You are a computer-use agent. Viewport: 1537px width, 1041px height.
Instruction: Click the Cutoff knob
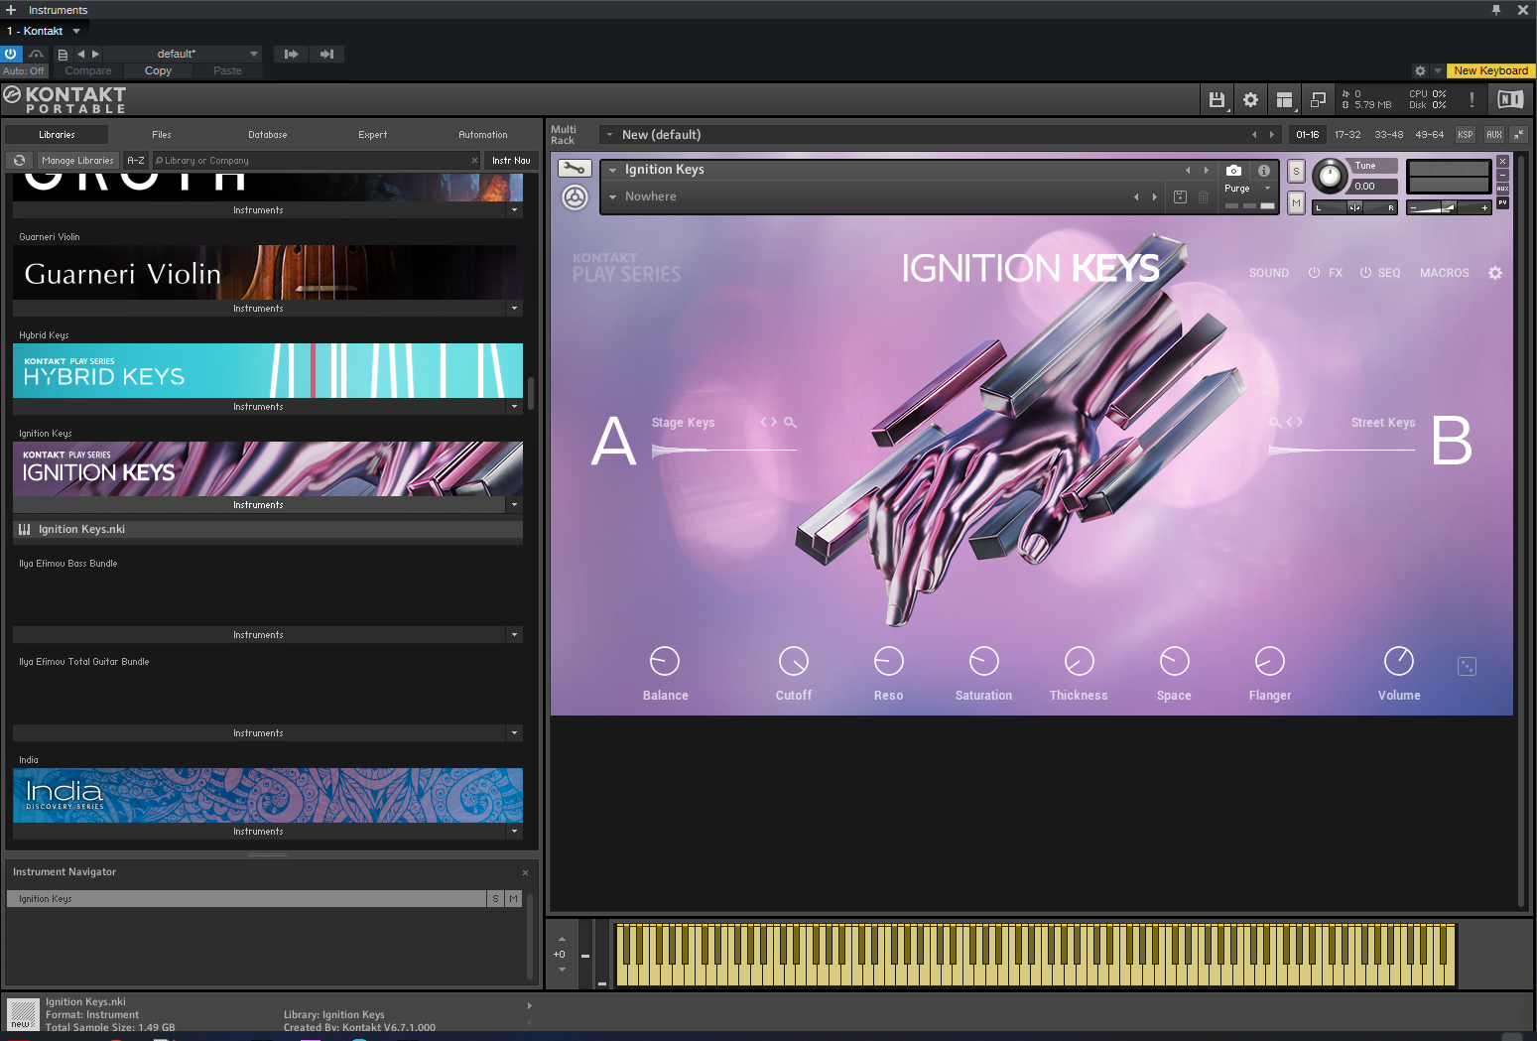click(x=794, y=661)
